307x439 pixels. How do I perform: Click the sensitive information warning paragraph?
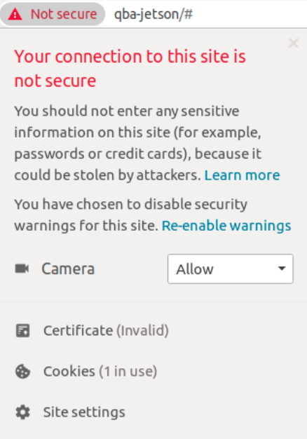coord(147,143)
